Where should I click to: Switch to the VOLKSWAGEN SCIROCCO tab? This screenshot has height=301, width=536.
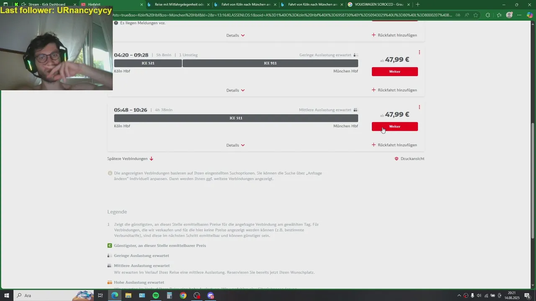[379, 4]
